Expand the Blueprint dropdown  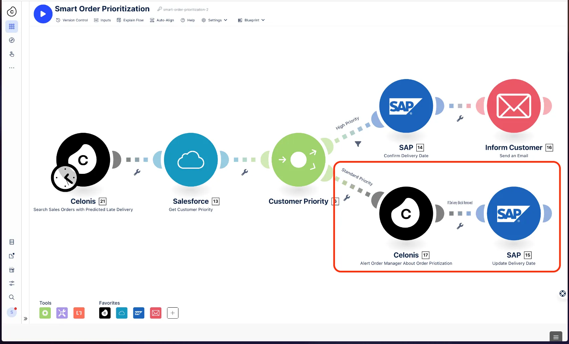click(x=251, y=20)
